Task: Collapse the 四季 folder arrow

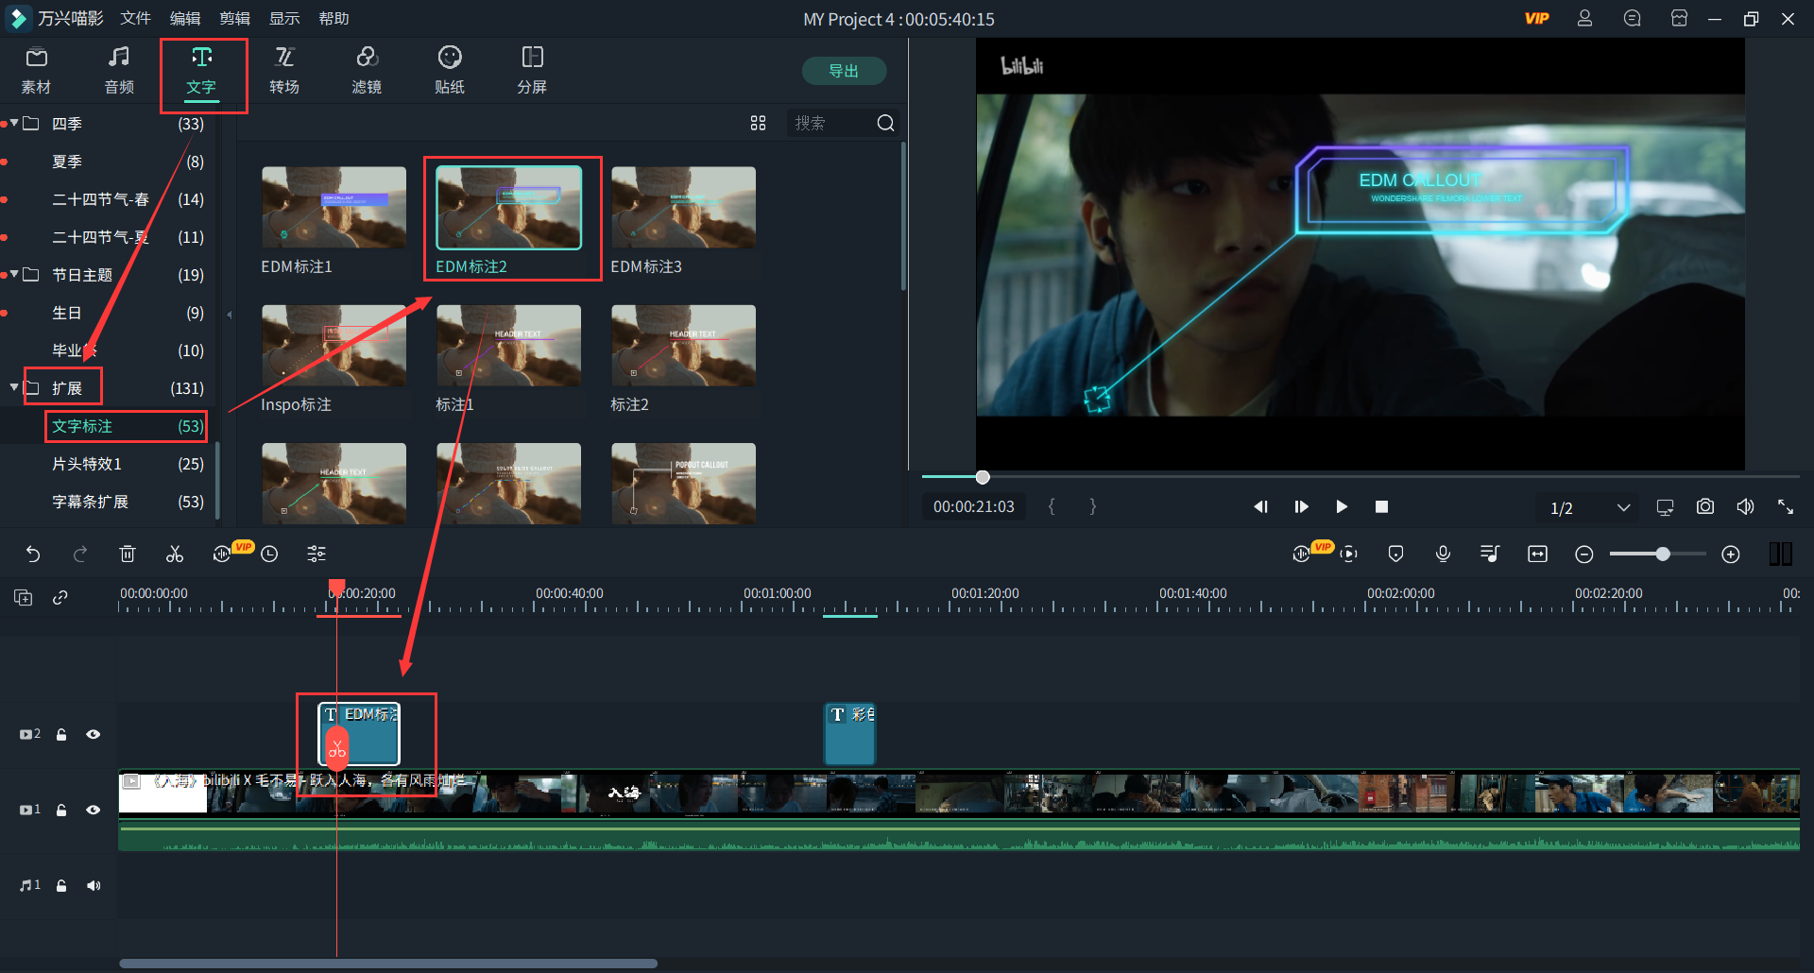Action: tap(14, 123)
